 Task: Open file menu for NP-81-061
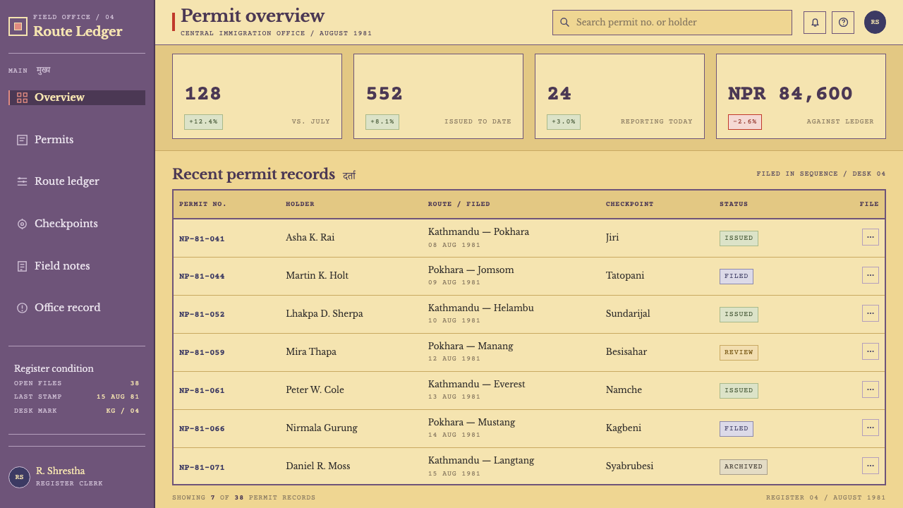pos(871,389)
